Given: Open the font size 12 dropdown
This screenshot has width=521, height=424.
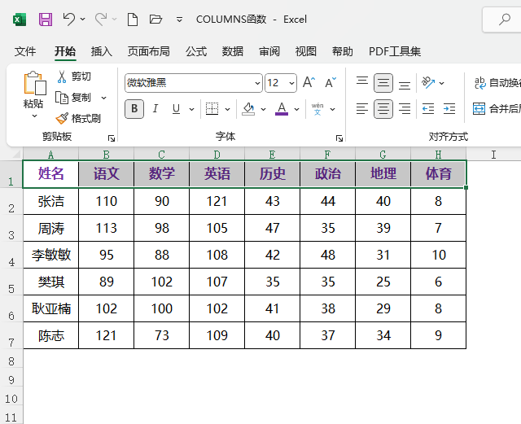Looking at the screenshot, I should 291,83.
